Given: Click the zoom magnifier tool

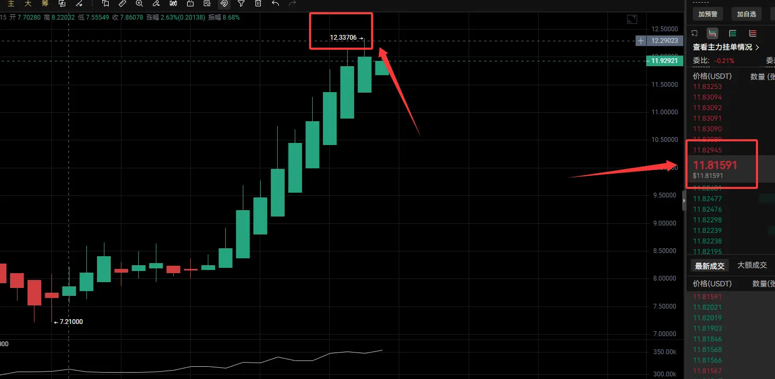Looking at the screenshot, I should click(139, 3).
